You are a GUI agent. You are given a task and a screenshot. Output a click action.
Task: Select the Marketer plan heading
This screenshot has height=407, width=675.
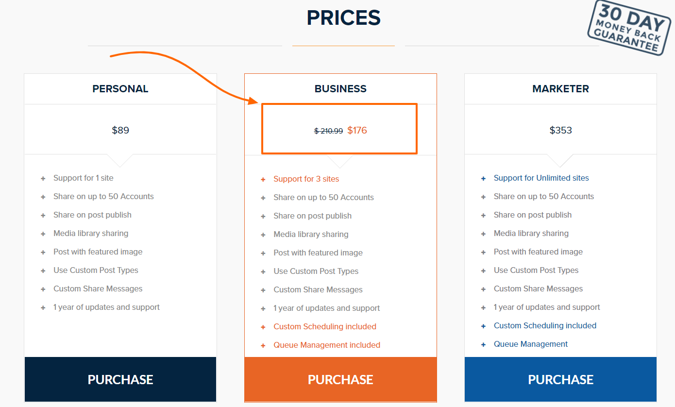click(x=560, y=88)
